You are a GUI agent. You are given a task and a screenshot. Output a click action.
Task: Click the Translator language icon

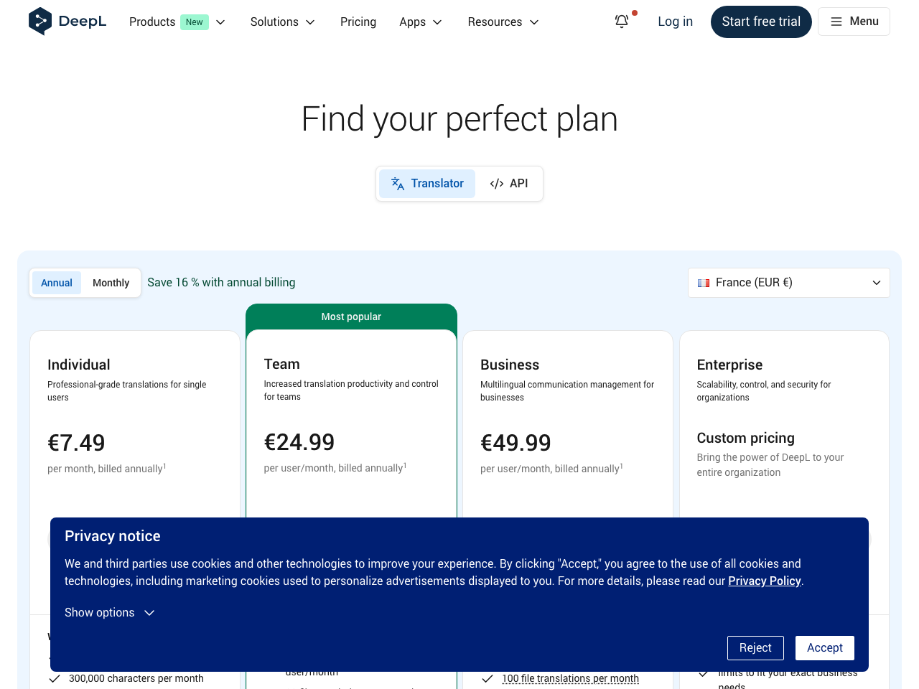coord(398,184)
